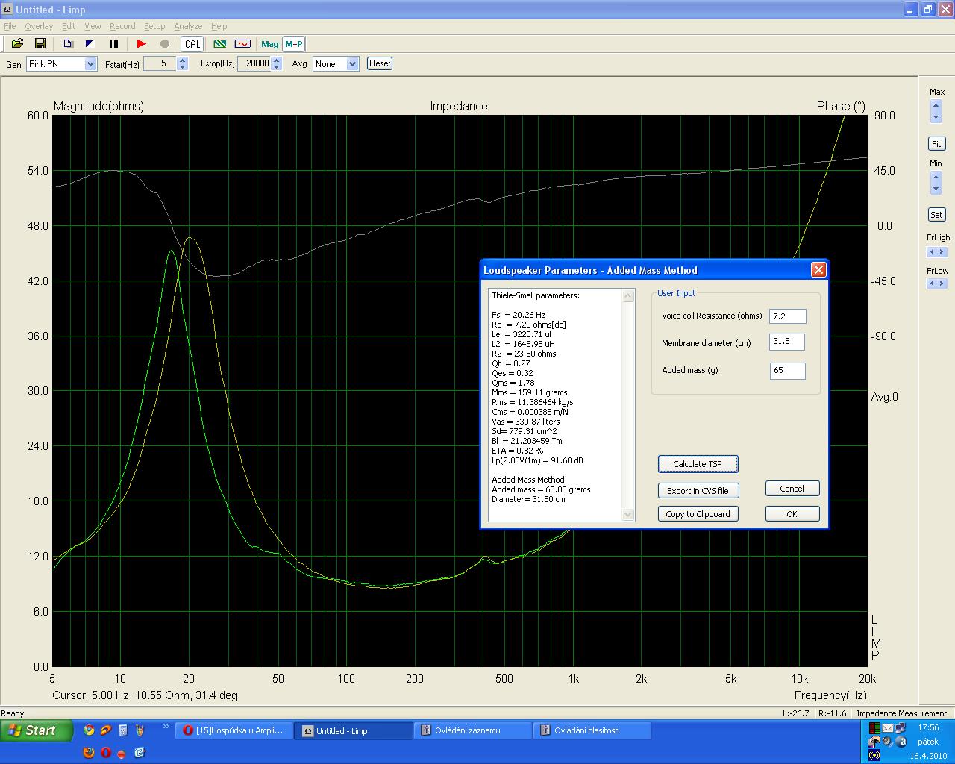Click the 'Fs = 20.26 Hz' line
Viewport: 955px width, 764px height.
pyautogui.click(x=519, y=315)
